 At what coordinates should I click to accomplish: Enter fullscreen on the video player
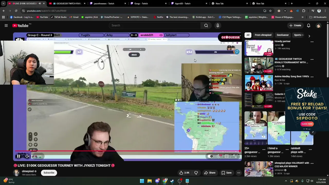click(235, 156)
